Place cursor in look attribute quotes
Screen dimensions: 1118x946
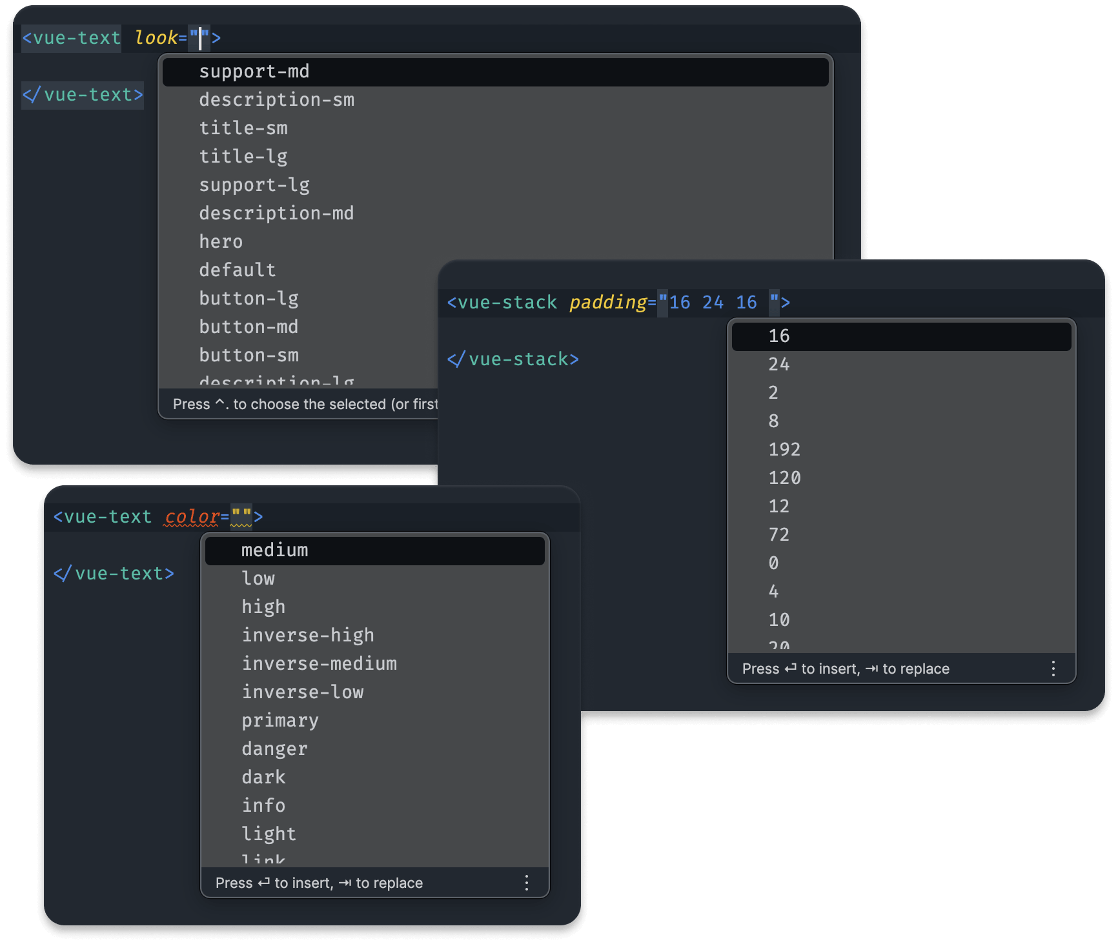(x=200, y=38)
